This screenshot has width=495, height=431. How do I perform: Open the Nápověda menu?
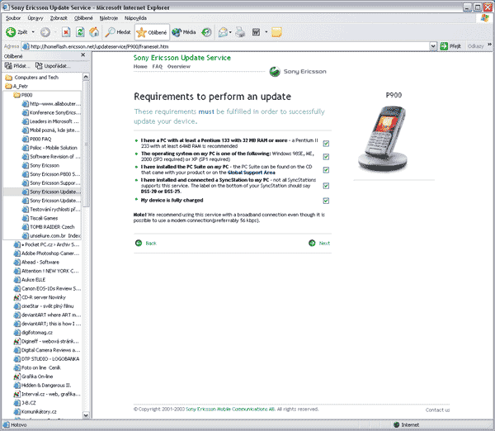[135, 18]
